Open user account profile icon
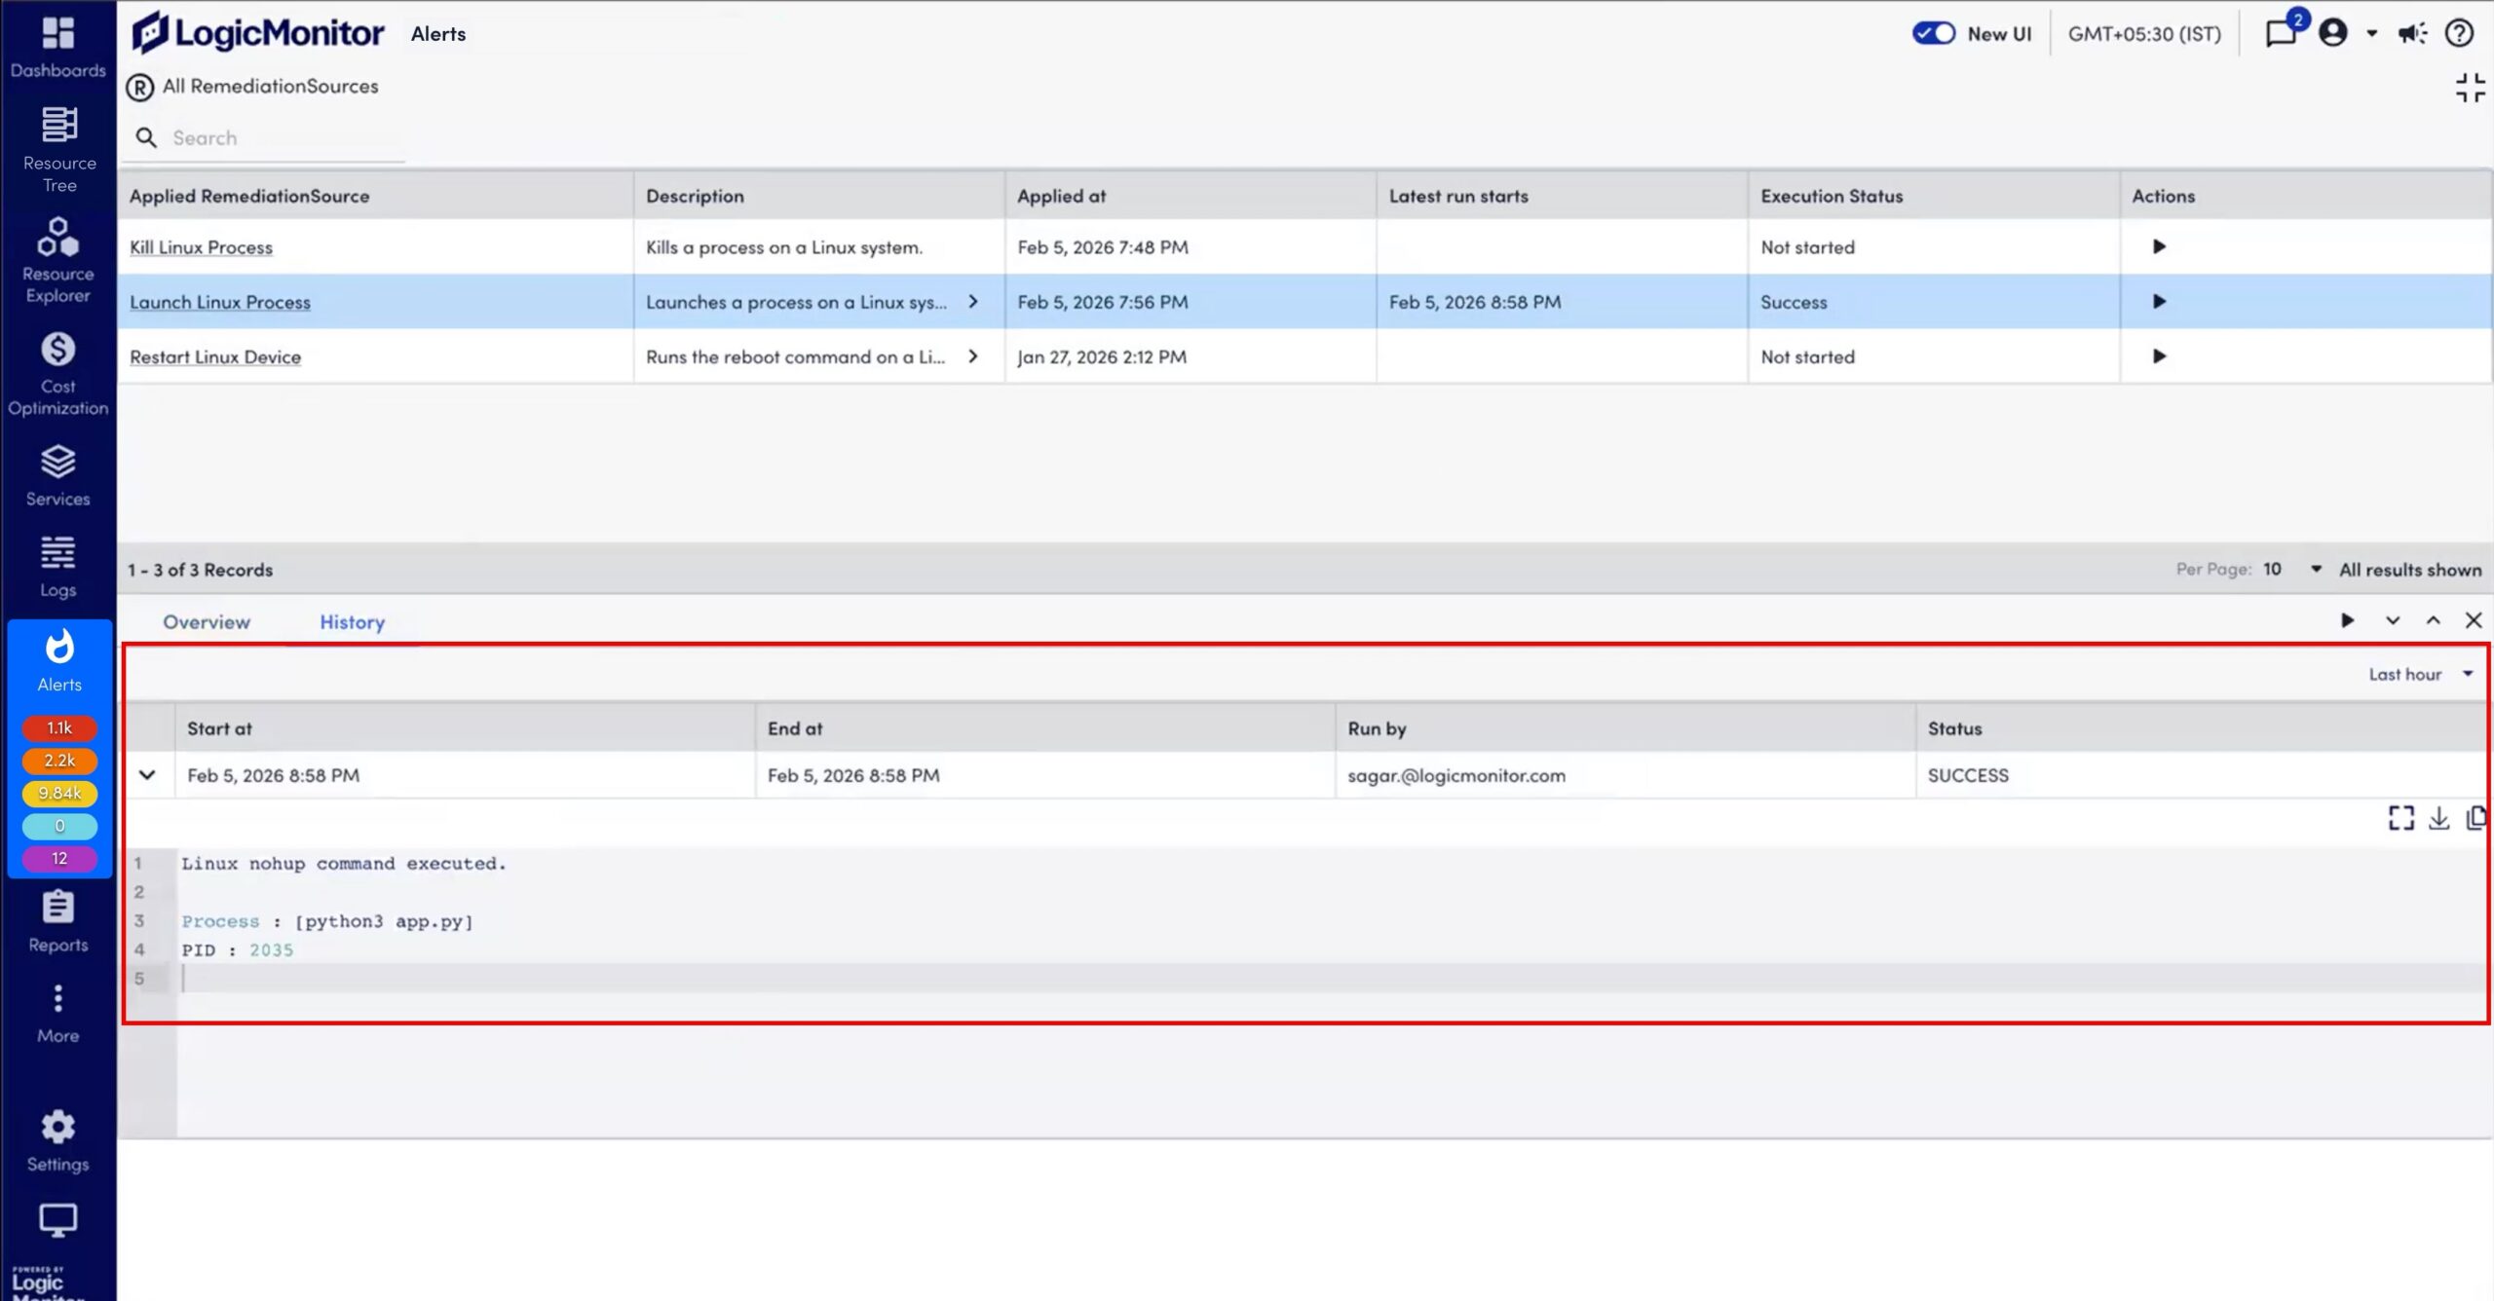The image size is (2494, 1301). click(x=2333, y=33)
